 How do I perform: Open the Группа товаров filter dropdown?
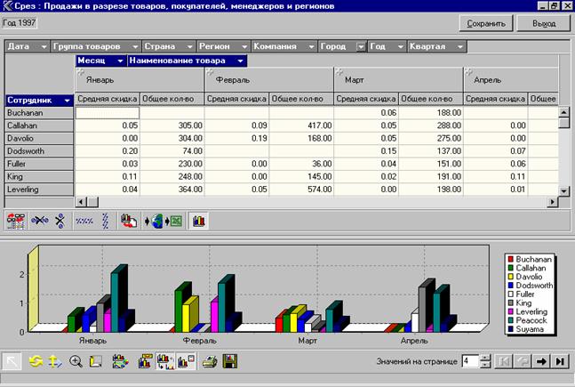(x=136, y=45)
